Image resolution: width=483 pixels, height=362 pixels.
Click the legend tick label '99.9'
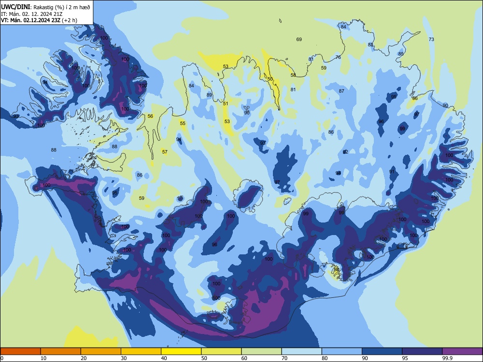coord(447,358)
